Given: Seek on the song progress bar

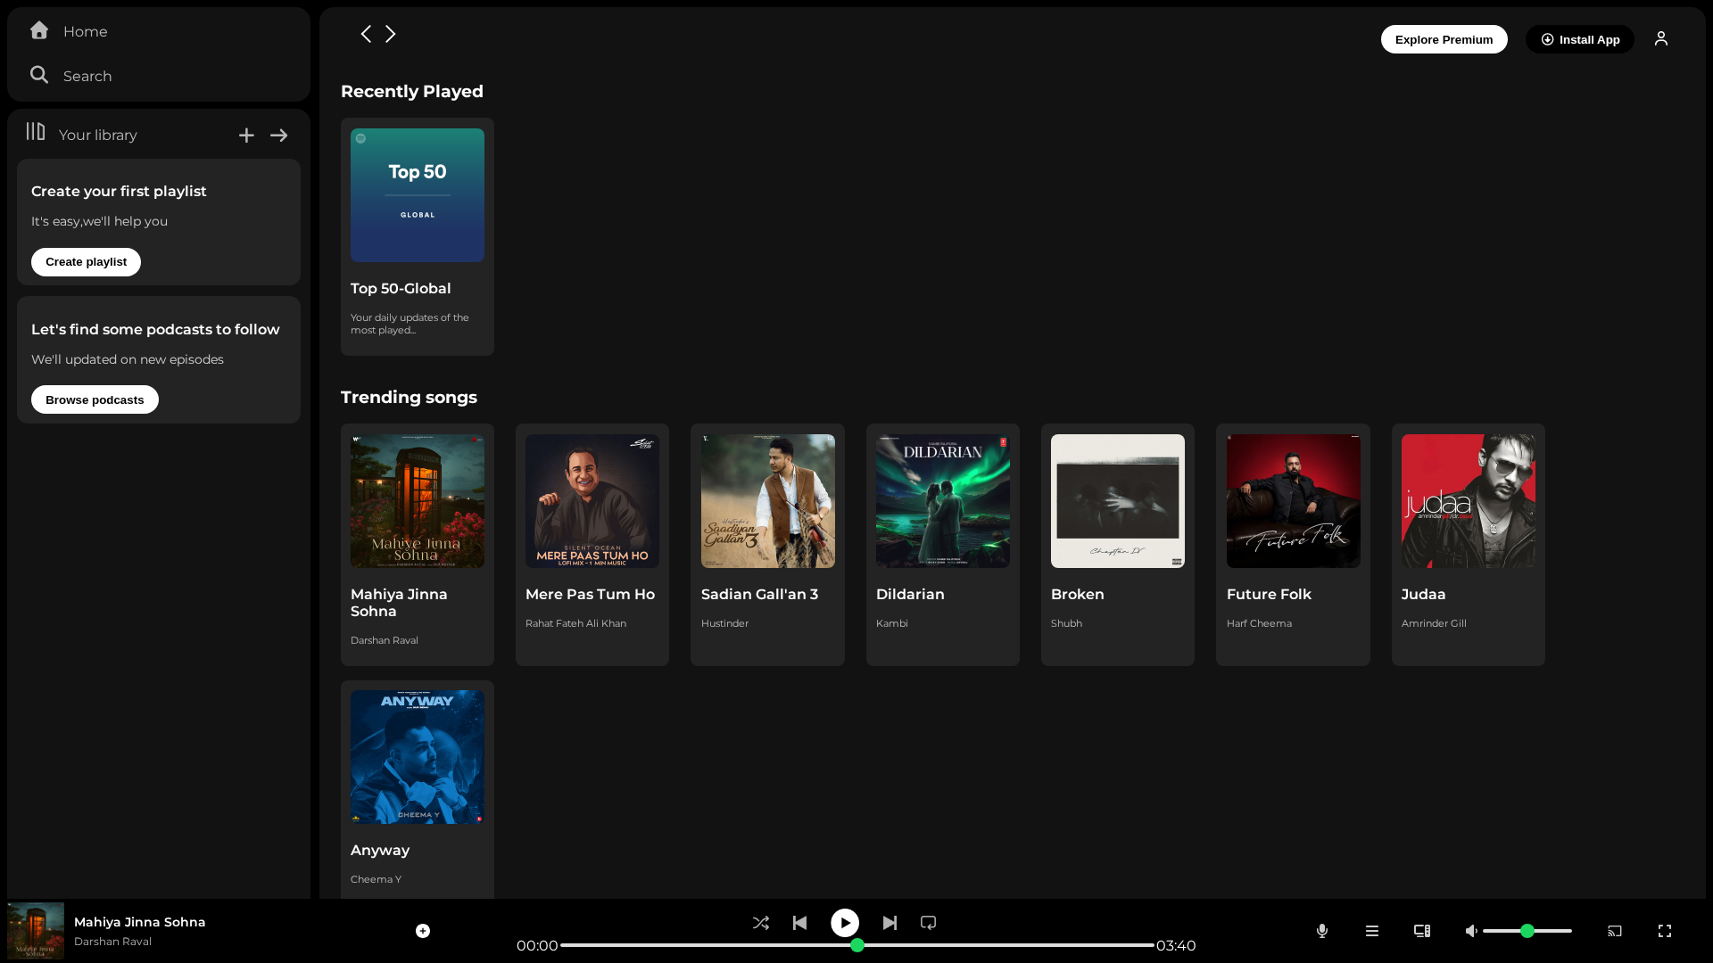Looking at the screenshot, I should (857, 945).
